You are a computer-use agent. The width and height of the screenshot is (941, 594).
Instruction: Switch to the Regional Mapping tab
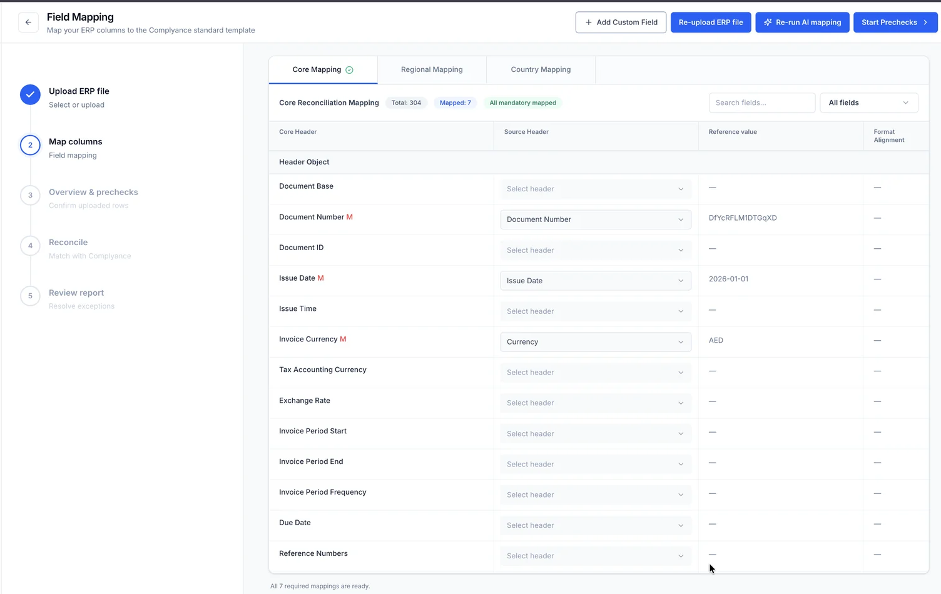tap(432, 69)
